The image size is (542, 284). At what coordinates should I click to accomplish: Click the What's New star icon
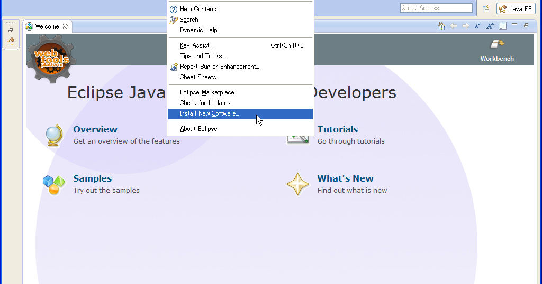(x=297, y=184)
